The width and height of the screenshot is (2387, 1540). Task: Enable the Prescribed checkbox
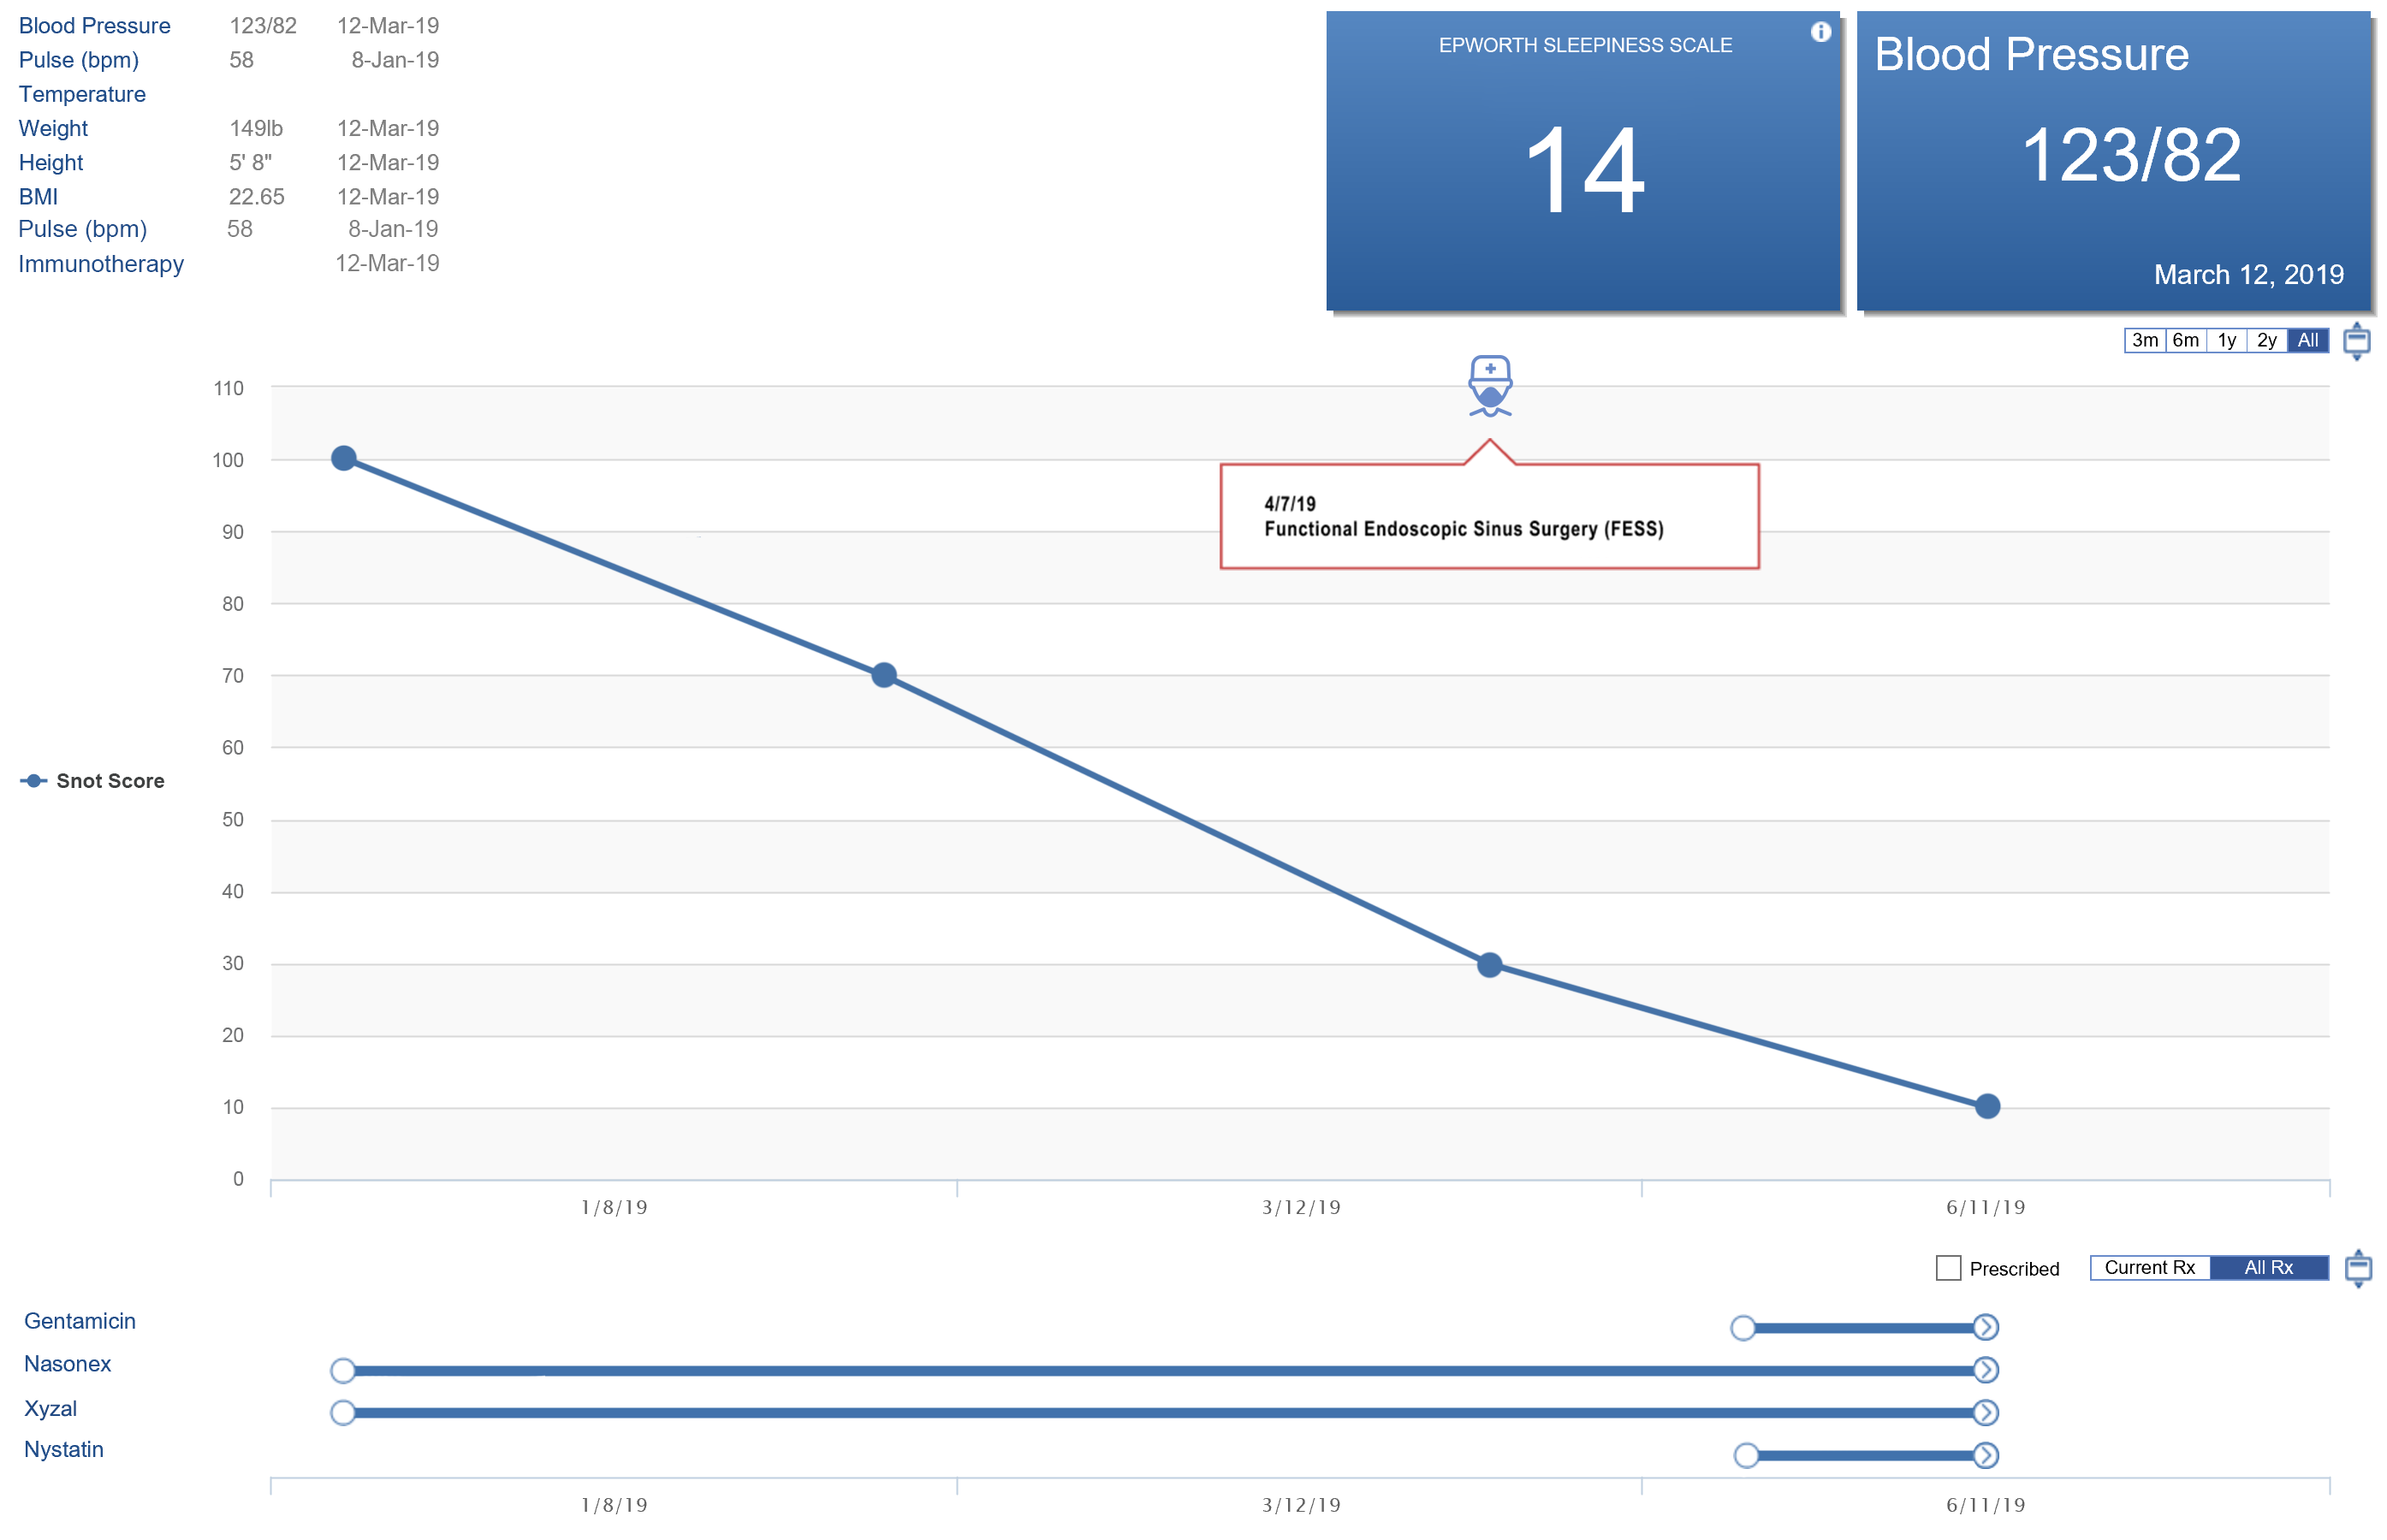pos(1947,1268)
